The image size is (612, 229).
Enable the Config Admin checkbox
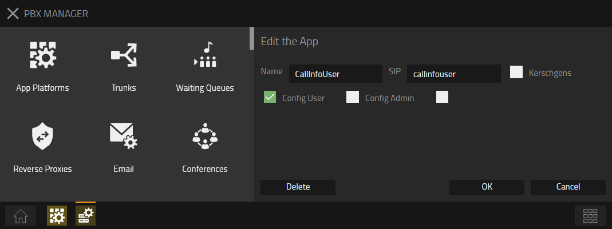(353, 97)
